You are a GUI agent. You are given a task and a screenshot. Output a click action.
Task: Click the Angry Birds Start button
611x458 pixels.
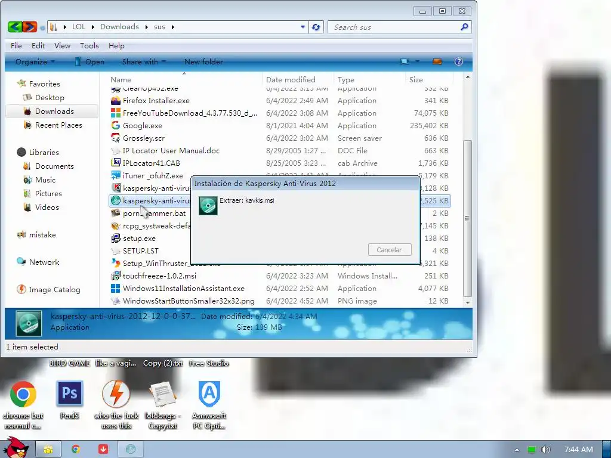15,448
